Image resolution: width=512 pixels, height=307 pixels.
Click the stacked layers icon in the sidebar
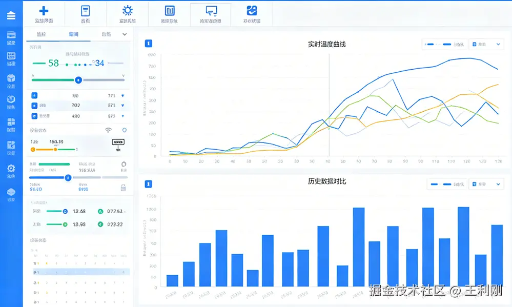[x=11, y=192]
